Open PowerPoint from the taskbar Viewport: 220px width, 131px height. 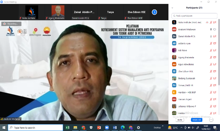click(99, 127)
